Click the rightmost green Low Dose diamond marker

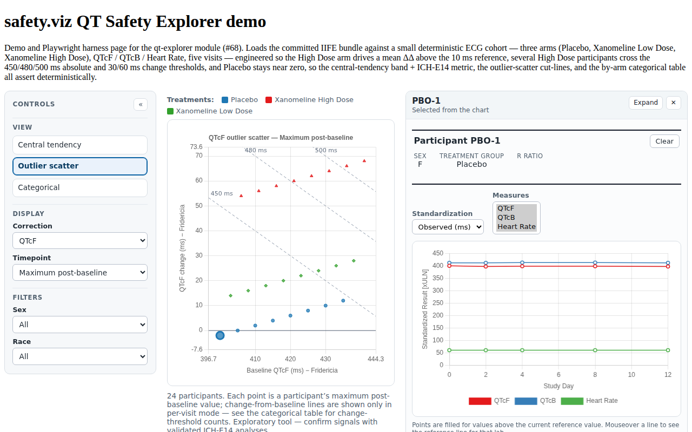[354, 261]
